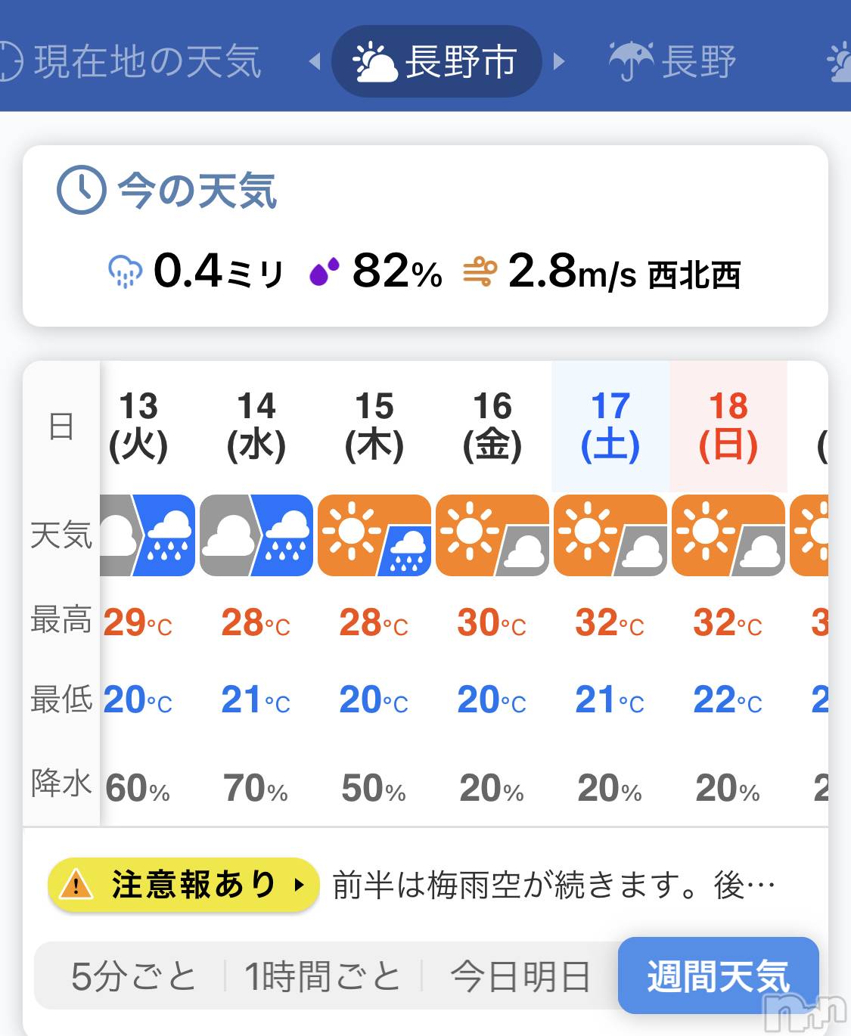The image size is (851, 1036).
Task: Click the purple humidity droplet icon
Action: [324, 271]
